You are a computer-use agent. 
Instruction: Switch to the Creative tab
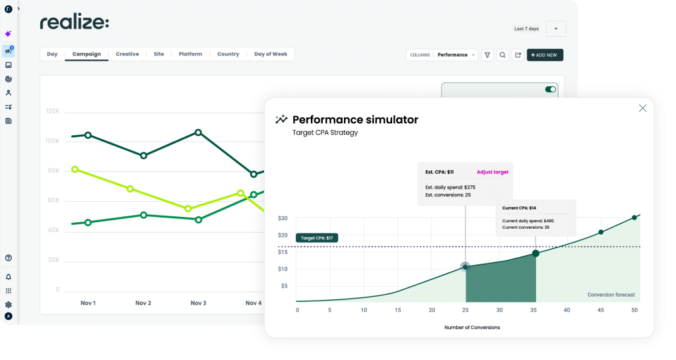pyautogui.click(x=127, y=54)
